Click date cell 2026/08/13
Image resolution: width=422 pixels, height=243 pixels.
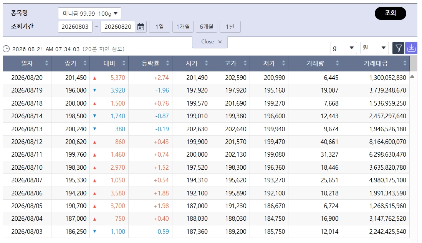[27, 129]
